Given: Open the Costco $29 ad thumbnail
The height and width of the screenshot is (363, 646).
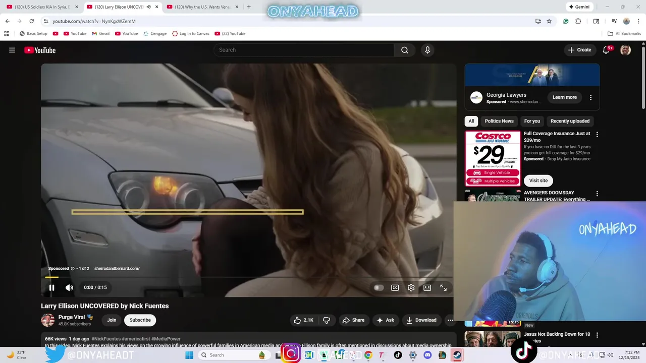Looking at the screenshot, I should point(493,158).
